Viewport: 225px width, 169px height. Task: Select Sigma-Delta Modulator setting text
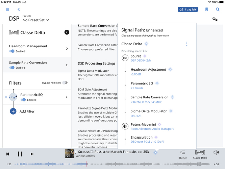93,71
